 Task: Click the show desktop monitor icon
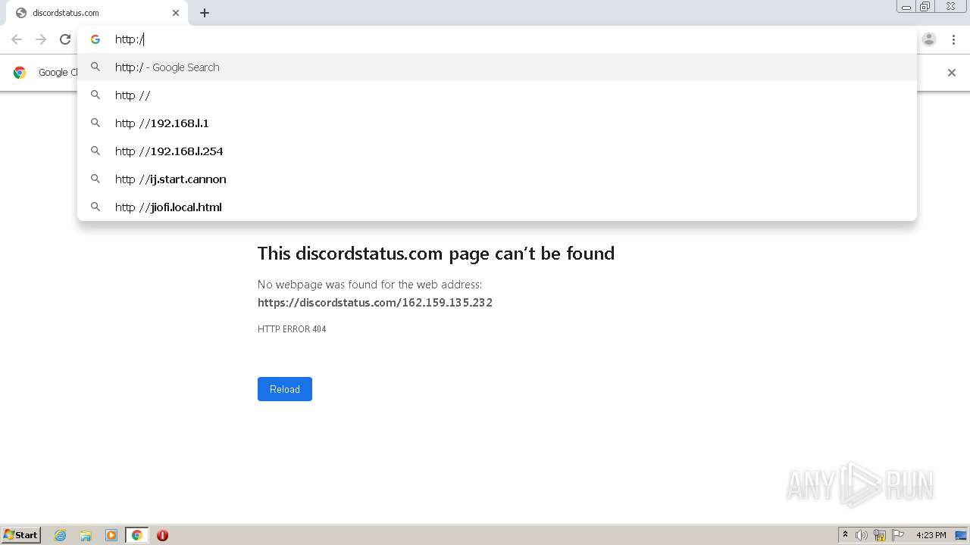click(x=961, y=535)
